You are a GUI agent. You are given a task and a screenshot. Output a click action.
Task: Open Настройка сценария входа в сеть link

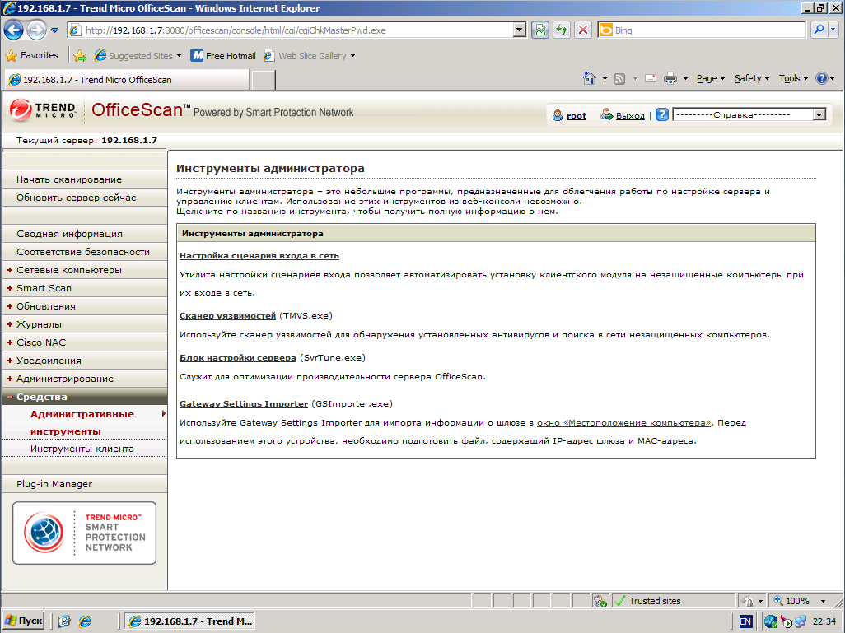[259, 256]
